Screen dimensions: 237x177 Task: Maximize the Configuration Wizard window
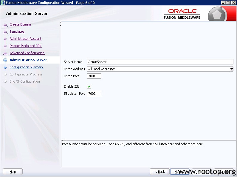pos(228,3)
